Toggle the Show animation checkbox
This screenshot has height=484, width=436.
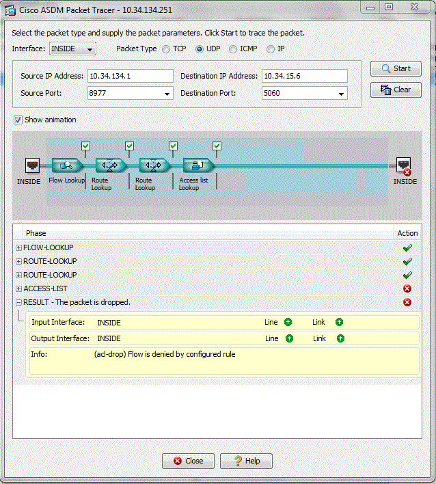[x=18, y=120]
